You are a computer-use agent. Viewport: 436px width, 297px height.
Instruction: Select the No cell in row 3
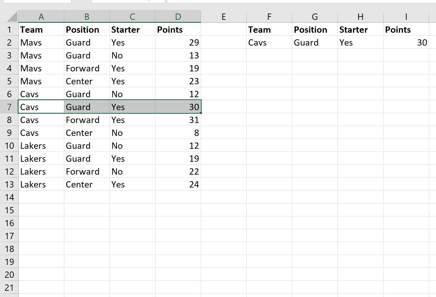[132, 55]
